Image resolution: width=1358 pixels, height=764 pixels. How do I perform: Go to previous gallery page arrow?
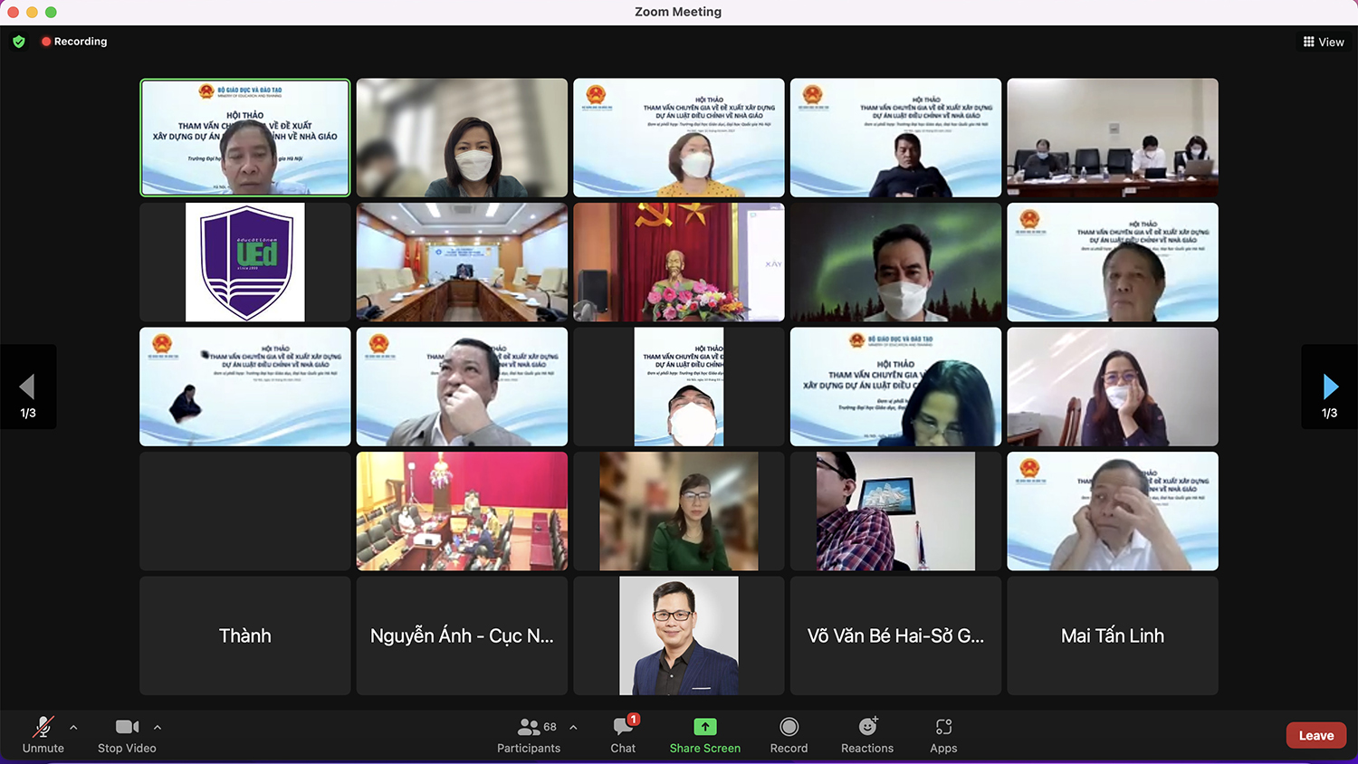point(28,387)
